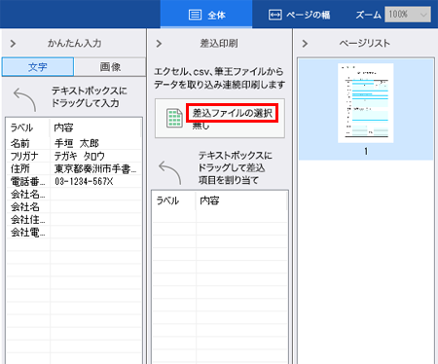This screenshot has width=438, height=364.
Task: Click the curved arrow in かんたん入力 panel
Action: coord(25,99)
